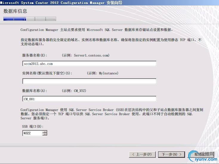Viewport: 219px width, 164px height.
Task: Decrease SSB port with the down arrow
Action: coord(45,135)
